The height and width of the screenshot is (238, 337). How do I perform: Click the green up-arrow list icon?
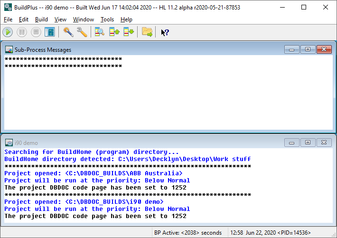click(x=114, y=32)
